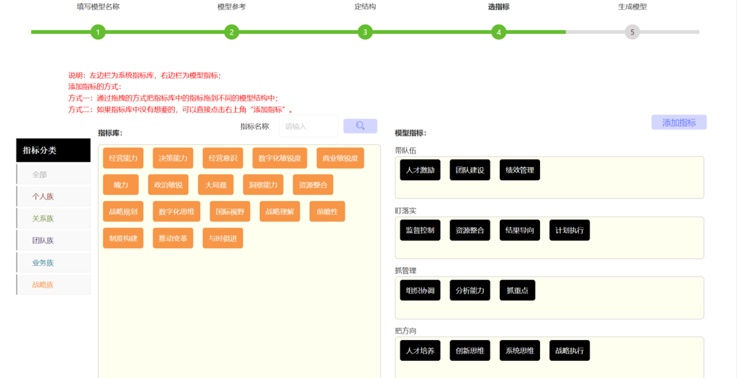Click the 添加指标 button

pos(678,122)
